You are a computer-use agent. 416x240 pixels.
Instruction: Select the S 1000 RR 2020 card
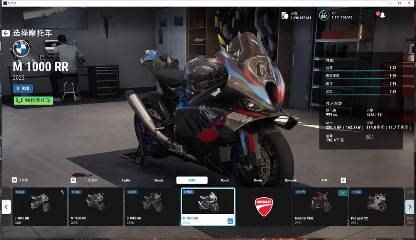click(152, 207)
